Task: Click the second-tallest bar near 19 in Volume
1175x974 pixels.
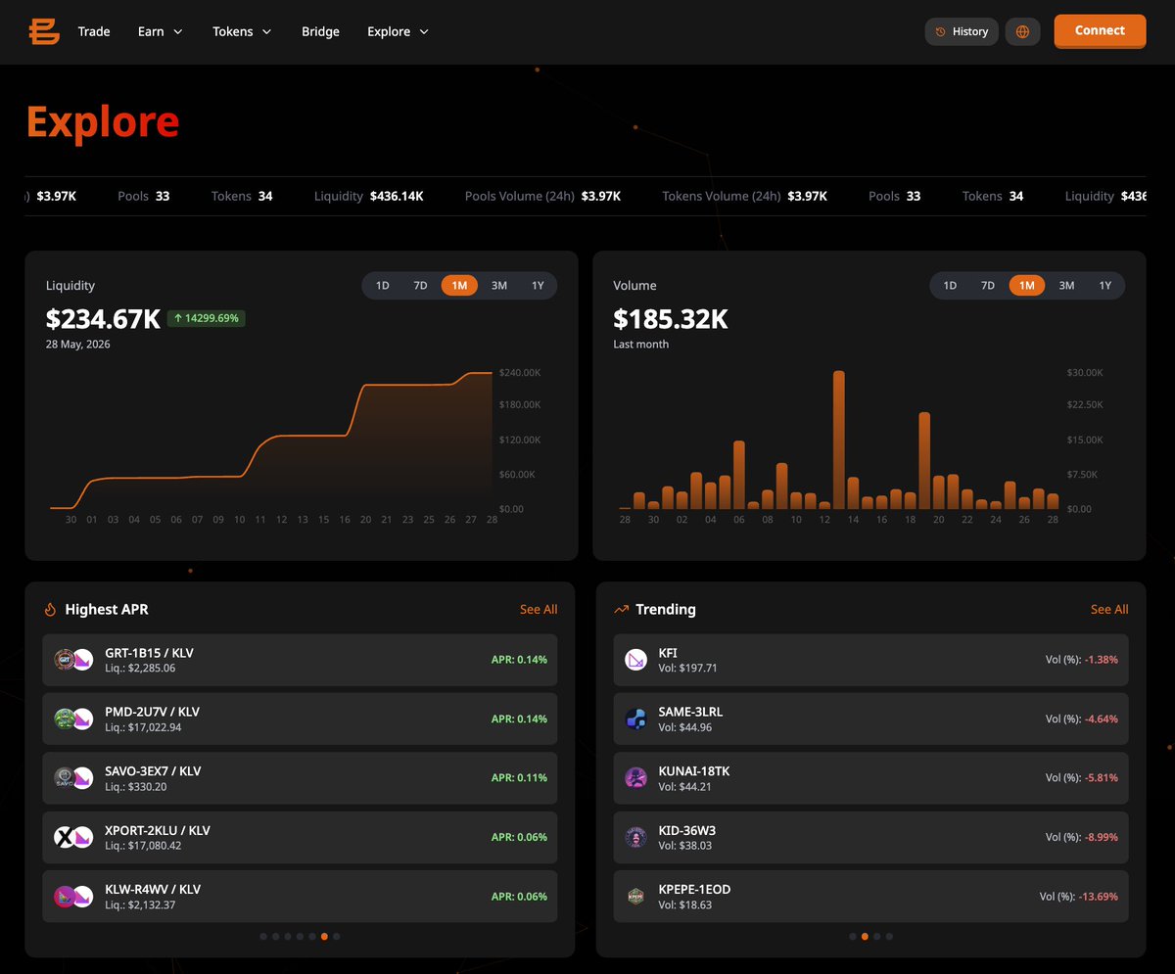Action: [x=924, y=461]
